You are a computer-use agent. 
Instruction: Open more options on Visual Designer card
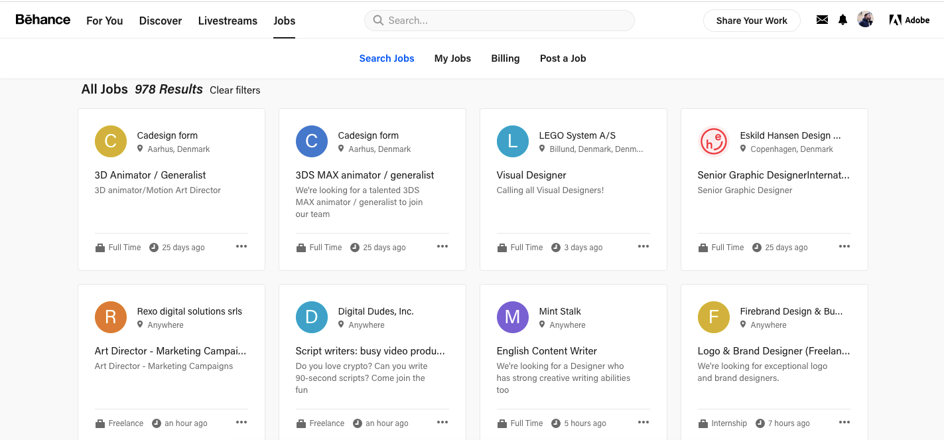pyautogui.click(x=643, y=246)
